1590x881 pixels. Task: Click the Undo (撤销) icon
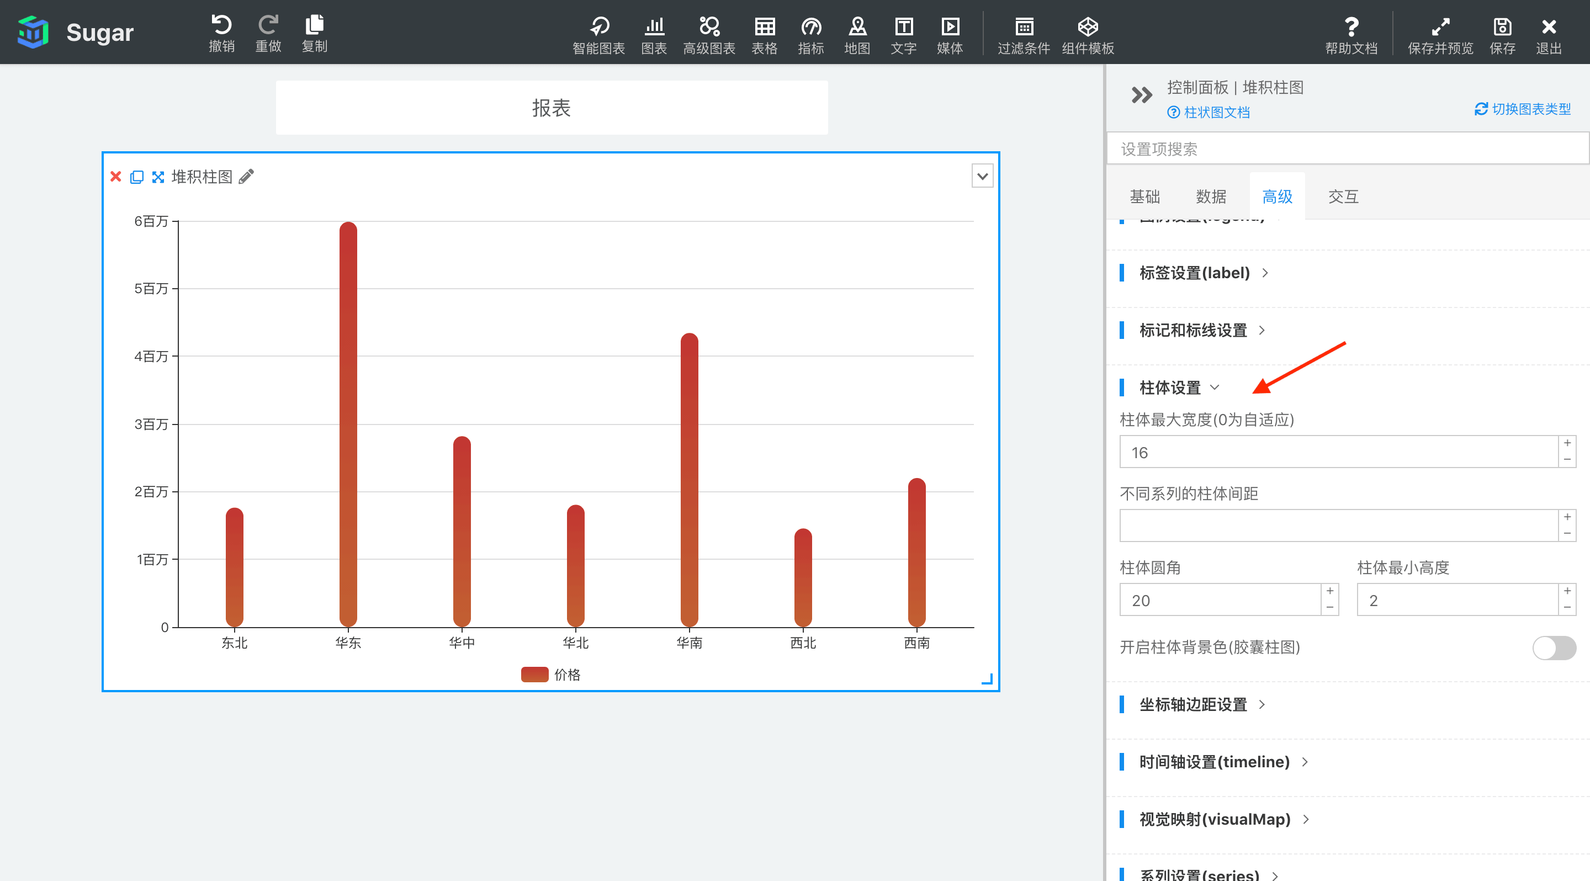pyautogui.click(x=221, y=26)
